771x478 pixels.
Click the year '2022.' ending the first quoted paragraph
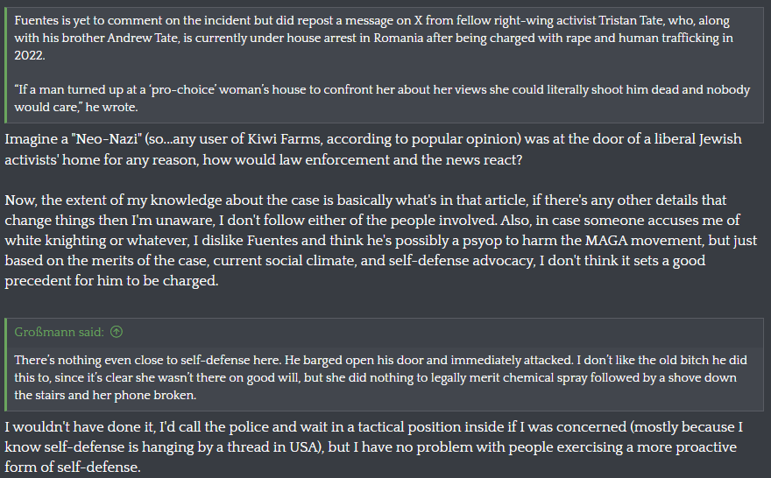[30, 55]
